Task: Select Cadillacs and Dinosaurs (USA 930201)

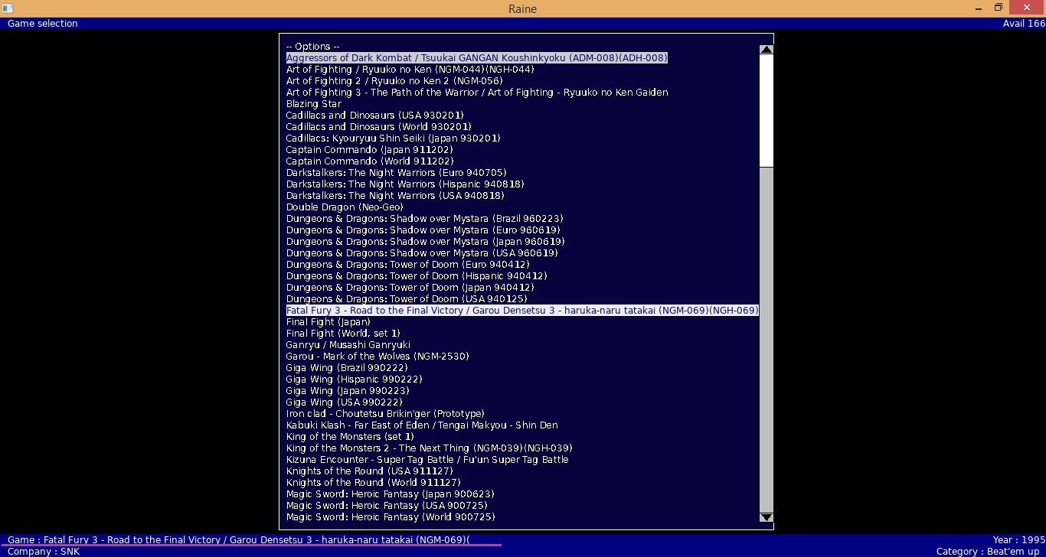Action: [x=374, y=116]
